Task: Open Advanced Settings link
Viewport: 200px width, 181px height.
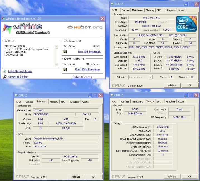Action: point(18,77)
